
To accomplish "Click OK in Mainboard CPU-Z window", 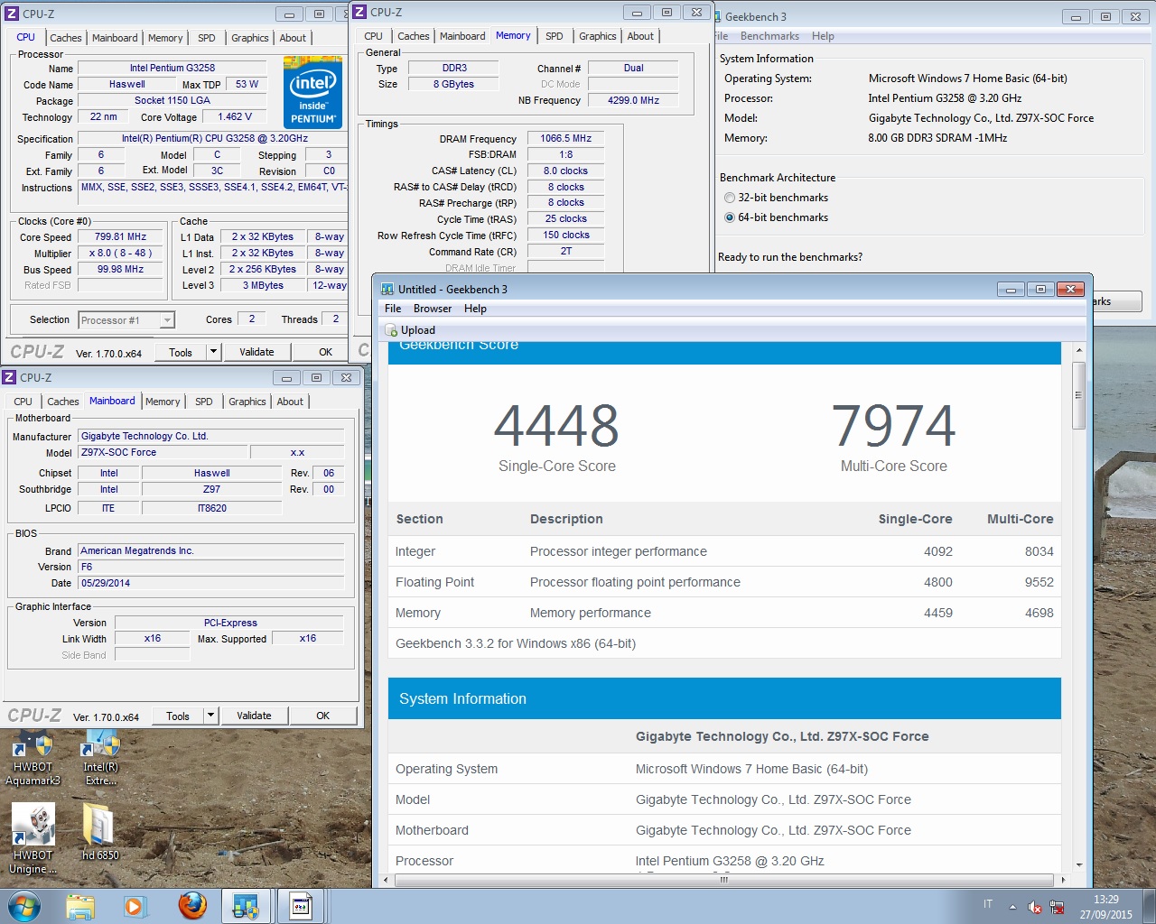I will (x=323, y=716).
